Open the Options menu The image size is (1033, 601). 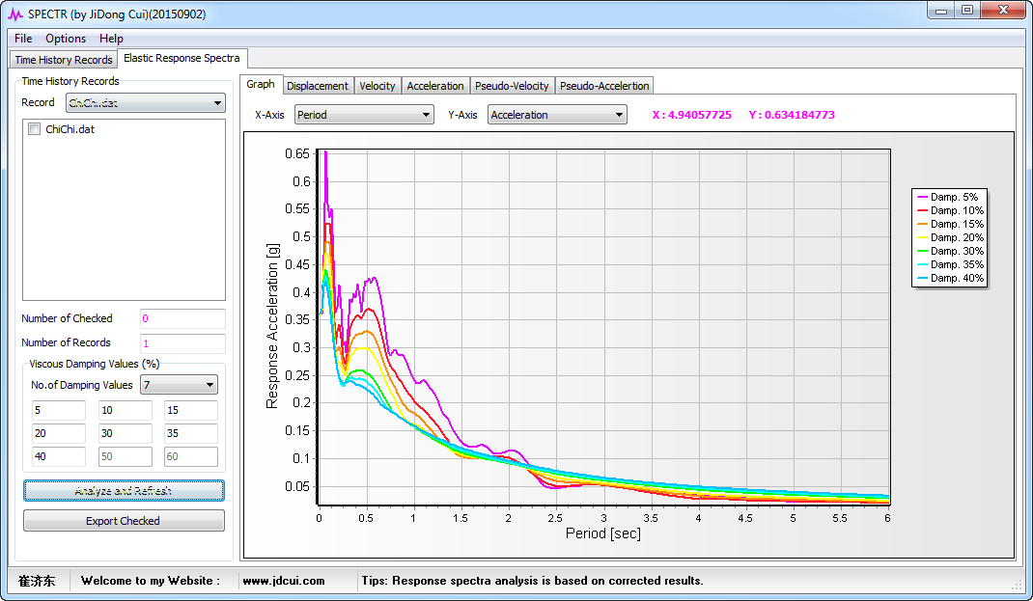[x=66, y=39]
